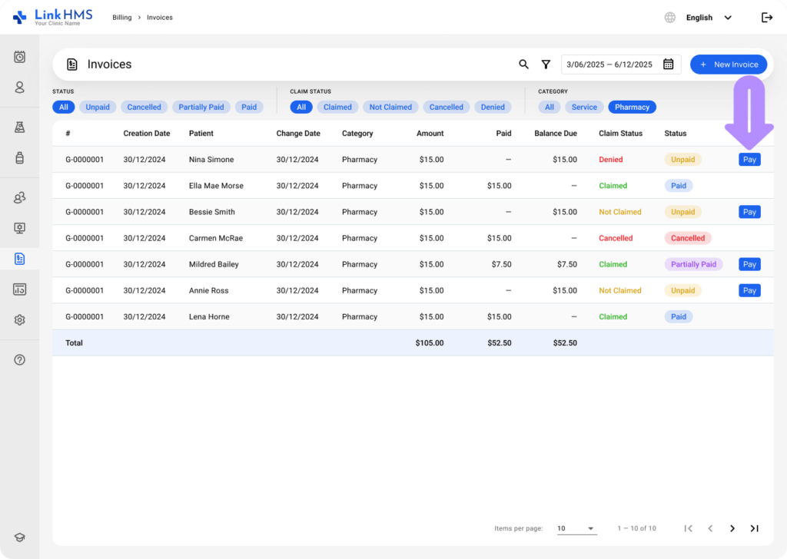Open the help question mark icon
The image size is (787, 559).
(19, 360)
